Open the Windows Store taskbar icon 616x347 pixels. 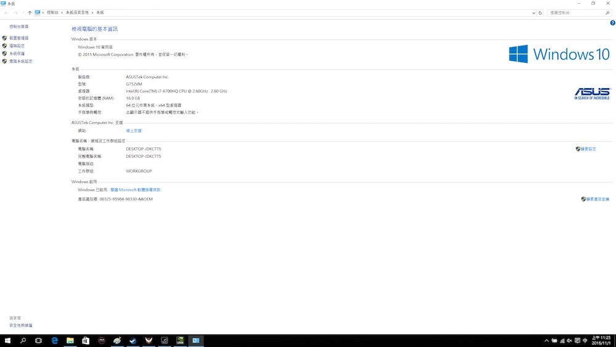pyautogui.click(x=86, y=341)
